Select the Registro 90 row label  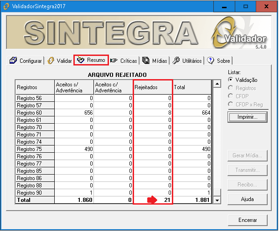tap(35, 193)
